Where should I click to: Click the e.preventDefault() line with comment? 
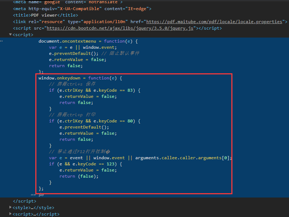94,53
